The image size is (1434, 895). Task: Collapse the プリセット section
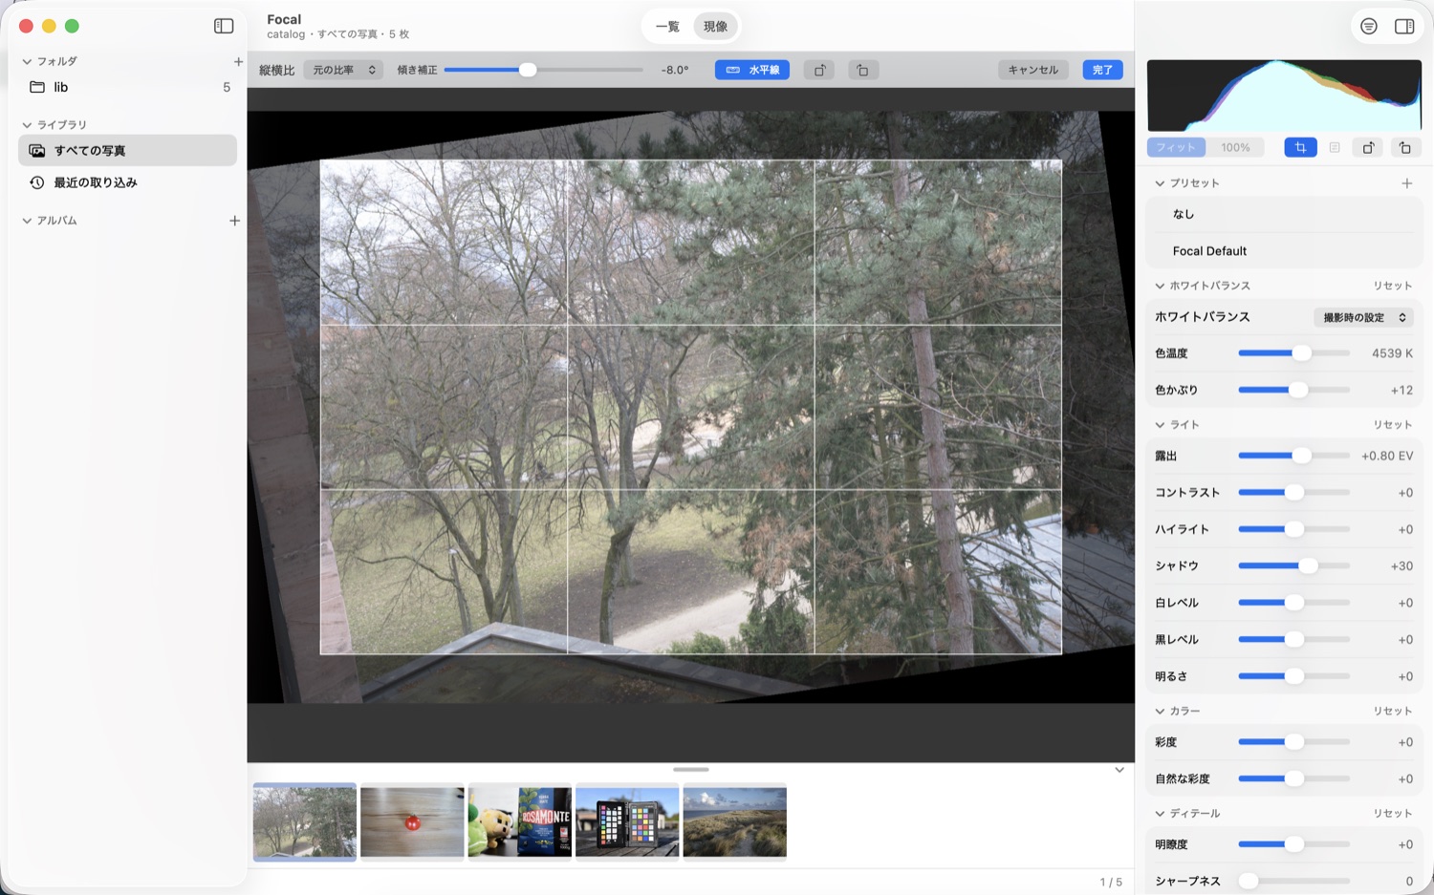coord(1160,183)
